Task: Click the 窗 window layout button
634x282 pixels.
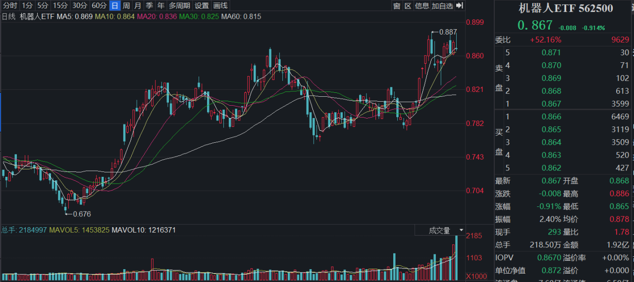Action: [x=397, y=6]
